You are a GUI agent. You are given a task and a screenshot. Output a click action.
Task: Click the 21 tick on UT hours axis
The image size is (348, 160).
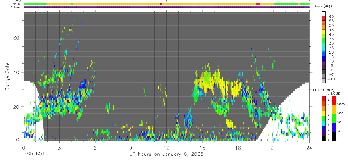(x=273, y=148)
